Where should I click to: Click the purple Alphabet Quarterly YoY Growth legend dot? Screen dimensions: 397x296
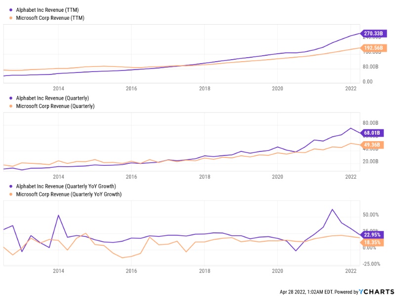11,186
